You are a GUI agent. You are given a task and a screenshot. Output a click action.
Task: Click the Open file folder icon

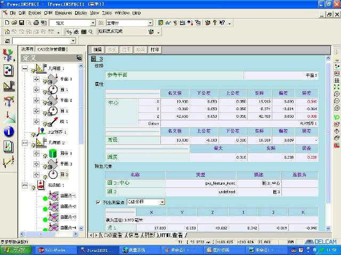14,22
